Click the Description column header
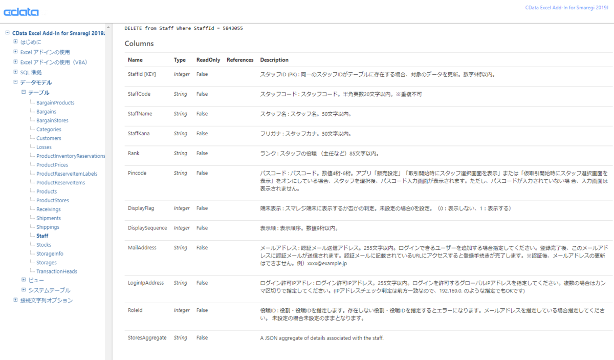 (x=274, y=60)
